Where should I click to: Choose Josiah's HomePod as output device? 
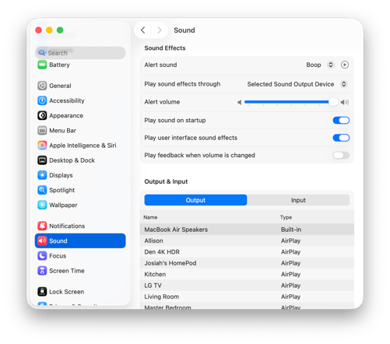(x=247, y=263)
